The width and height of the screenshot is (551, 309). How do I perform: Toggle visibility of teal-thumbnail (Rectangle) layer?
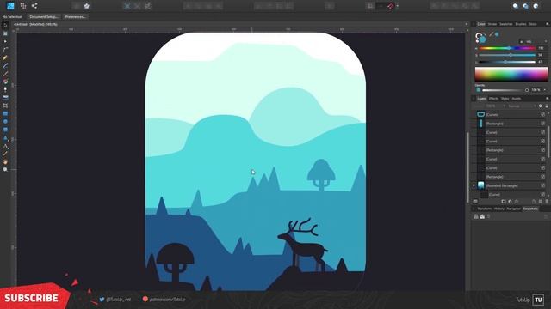click(x=543, y=124)
